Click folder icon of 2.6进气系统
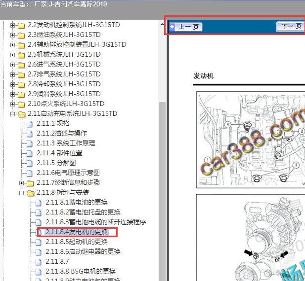 tap(21, 65)
